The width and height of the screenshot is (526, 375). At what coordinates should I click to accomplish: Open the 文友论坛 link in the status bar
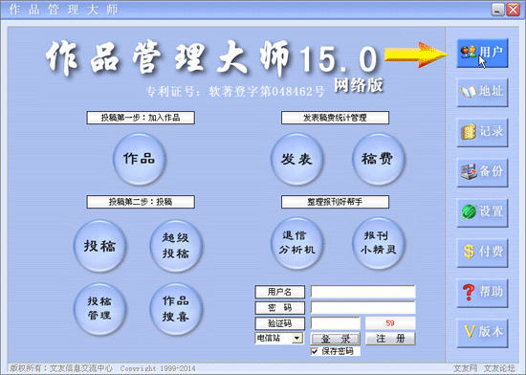[x=499, y=368]
